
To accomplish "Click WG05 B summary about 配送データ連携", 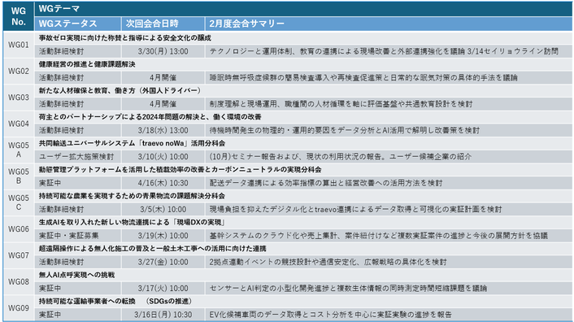I will pos(326,183).
